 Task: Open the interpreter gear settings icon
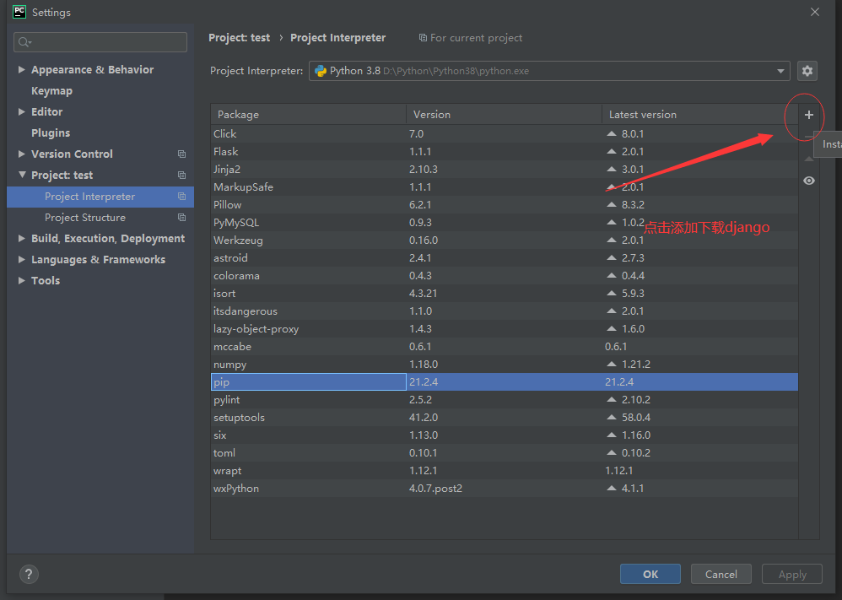coord(807,71)
